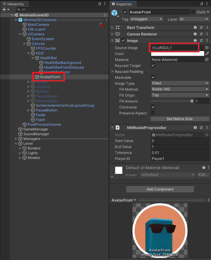This screenshot has width=211, height=260.
Task: Click the plus create-object button in Hierarchy
Action: (4, 10)
